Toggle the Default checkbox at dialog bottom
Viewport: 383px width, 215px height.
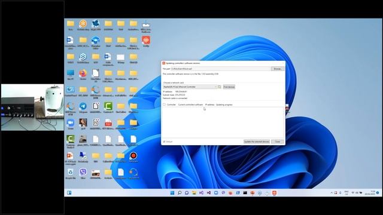point(164,142)
